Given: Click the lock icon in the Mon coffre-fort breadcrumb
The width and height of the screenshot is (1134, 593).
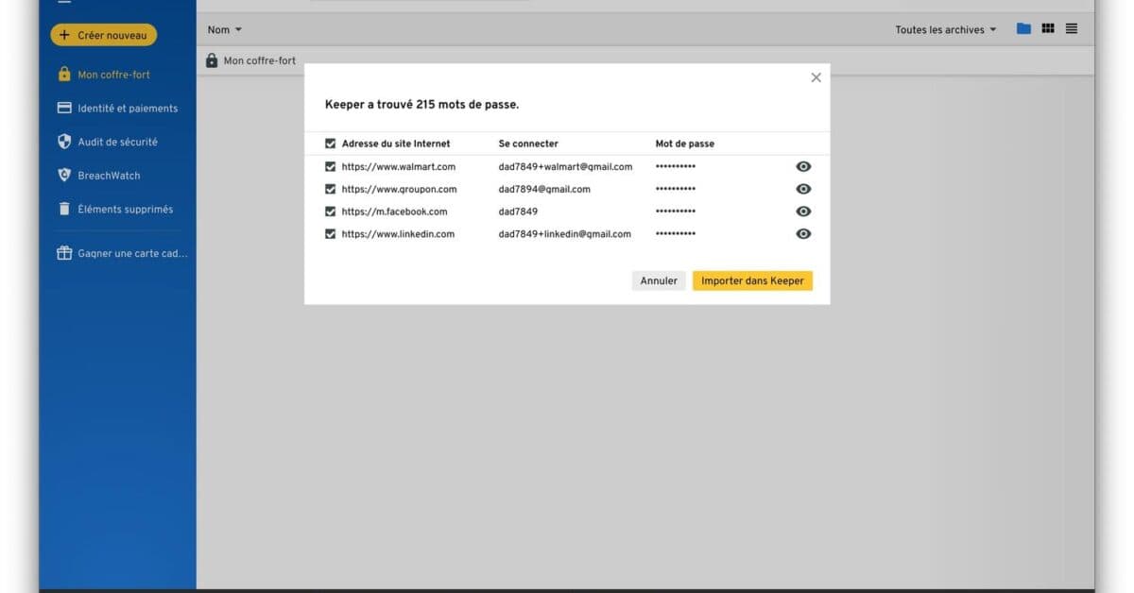Looking at the screenshot, I should tap(212, 60).
